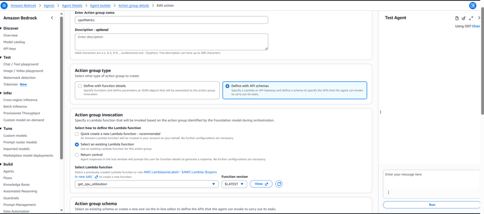Click the Action group name input field
Image resolution: width=484 pixels, height=214 pixels.
(172, 20)
